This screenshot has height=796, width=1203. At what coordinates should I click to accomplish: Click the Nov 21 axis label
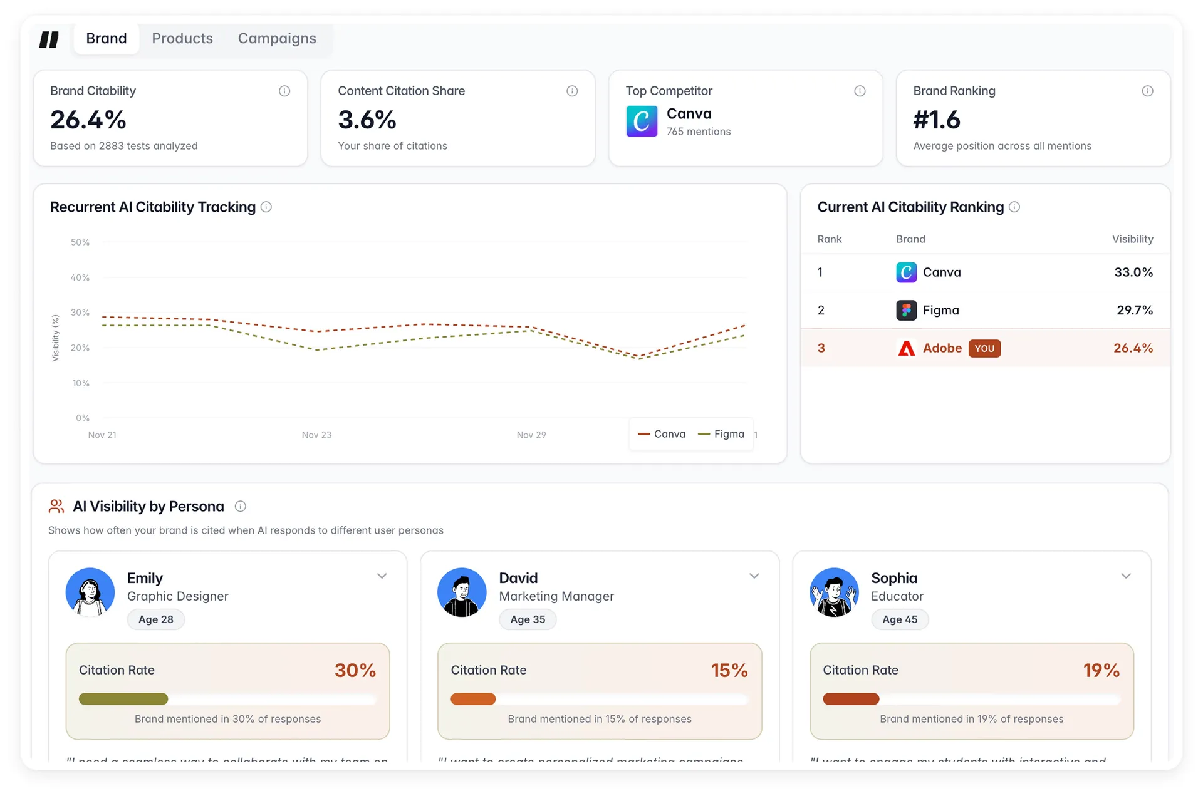102,435
